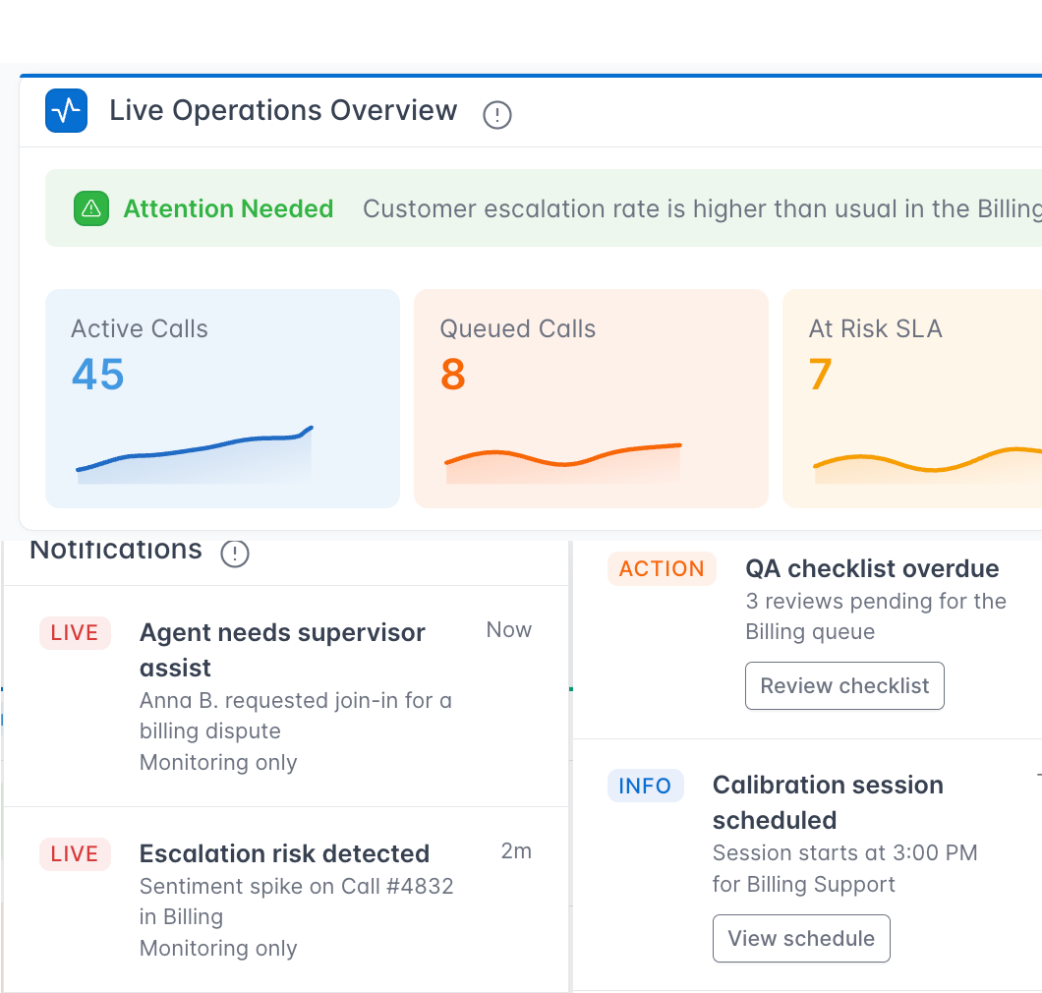This screenshot has width=1042, height=993.
Task: Click the Active Calls value 45
Action: [97, 375]
